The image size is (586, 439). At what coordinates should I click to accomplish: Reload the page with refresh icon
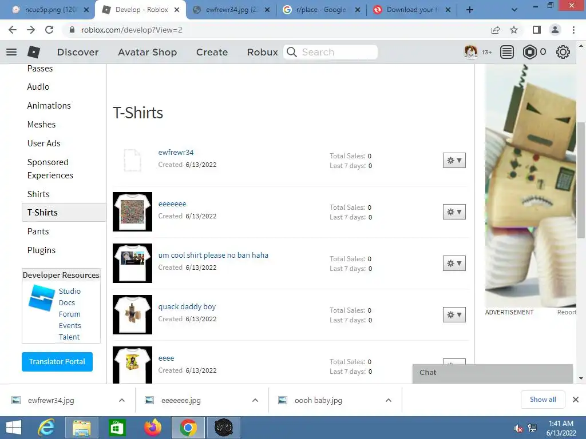[x=49, y=30]
